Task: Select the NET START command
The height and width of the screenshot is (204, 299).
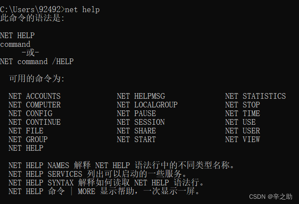Action: click(x=136, y=139)
